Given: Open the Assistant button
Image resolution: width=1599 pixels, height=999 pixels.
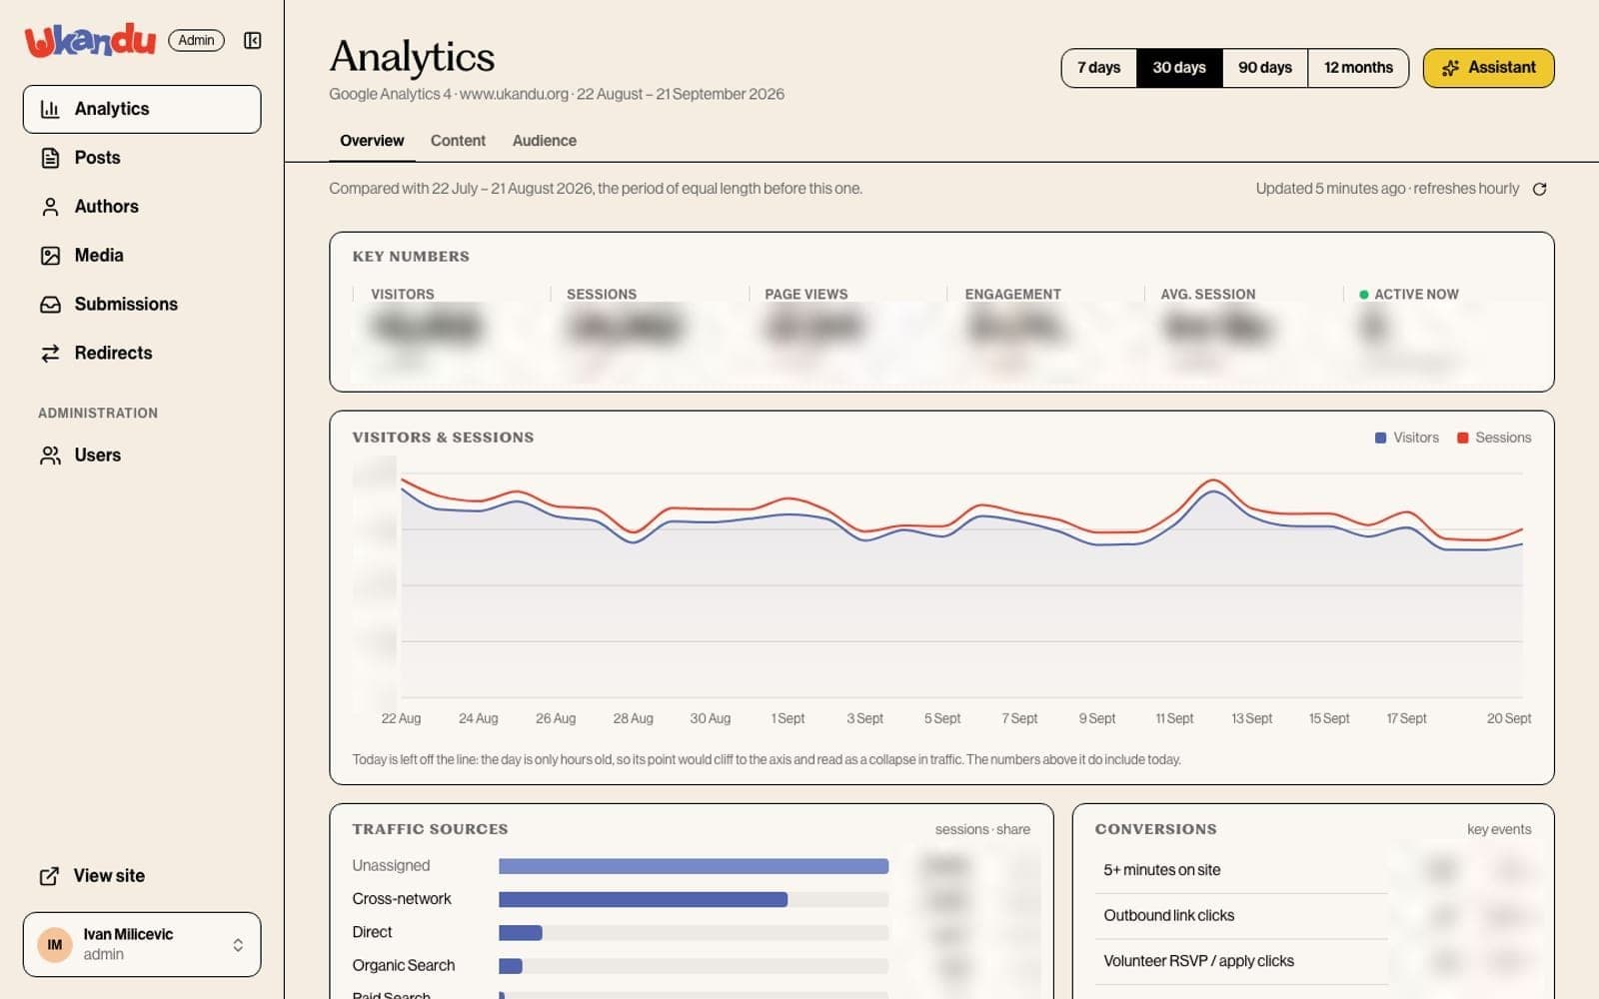Looking at the screenshot, I should click(1488, 68).
